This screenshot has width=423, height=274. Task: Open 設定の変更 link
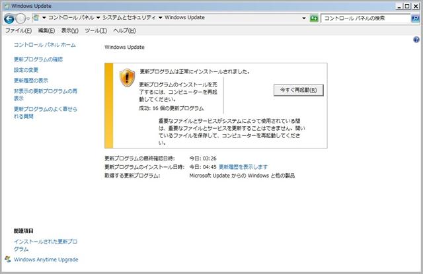[x=26, y=70]
